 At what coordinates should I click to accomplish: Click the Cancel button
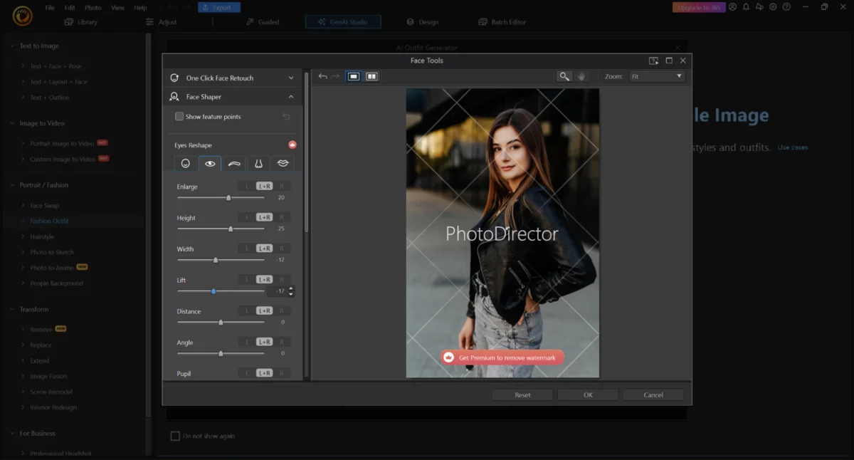(653, 394)
